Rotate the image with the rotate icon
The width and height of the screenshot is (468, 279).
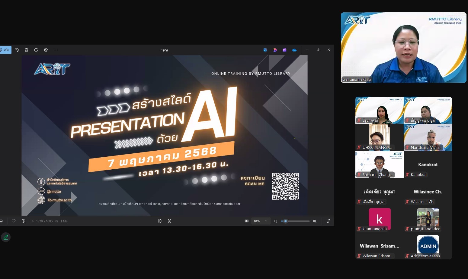click(x=17, y=50)
